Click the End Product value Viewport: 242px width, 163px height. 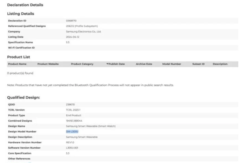(x=73, y=115)
